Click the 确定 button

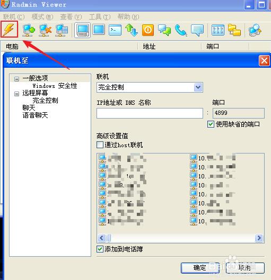pyautogui.click(x=200, y=268)
